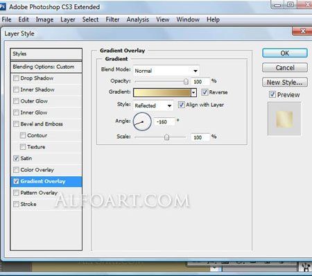Viewport: 312px width, 276px height.
Task: Click the OK button
Action: point(285,53)
